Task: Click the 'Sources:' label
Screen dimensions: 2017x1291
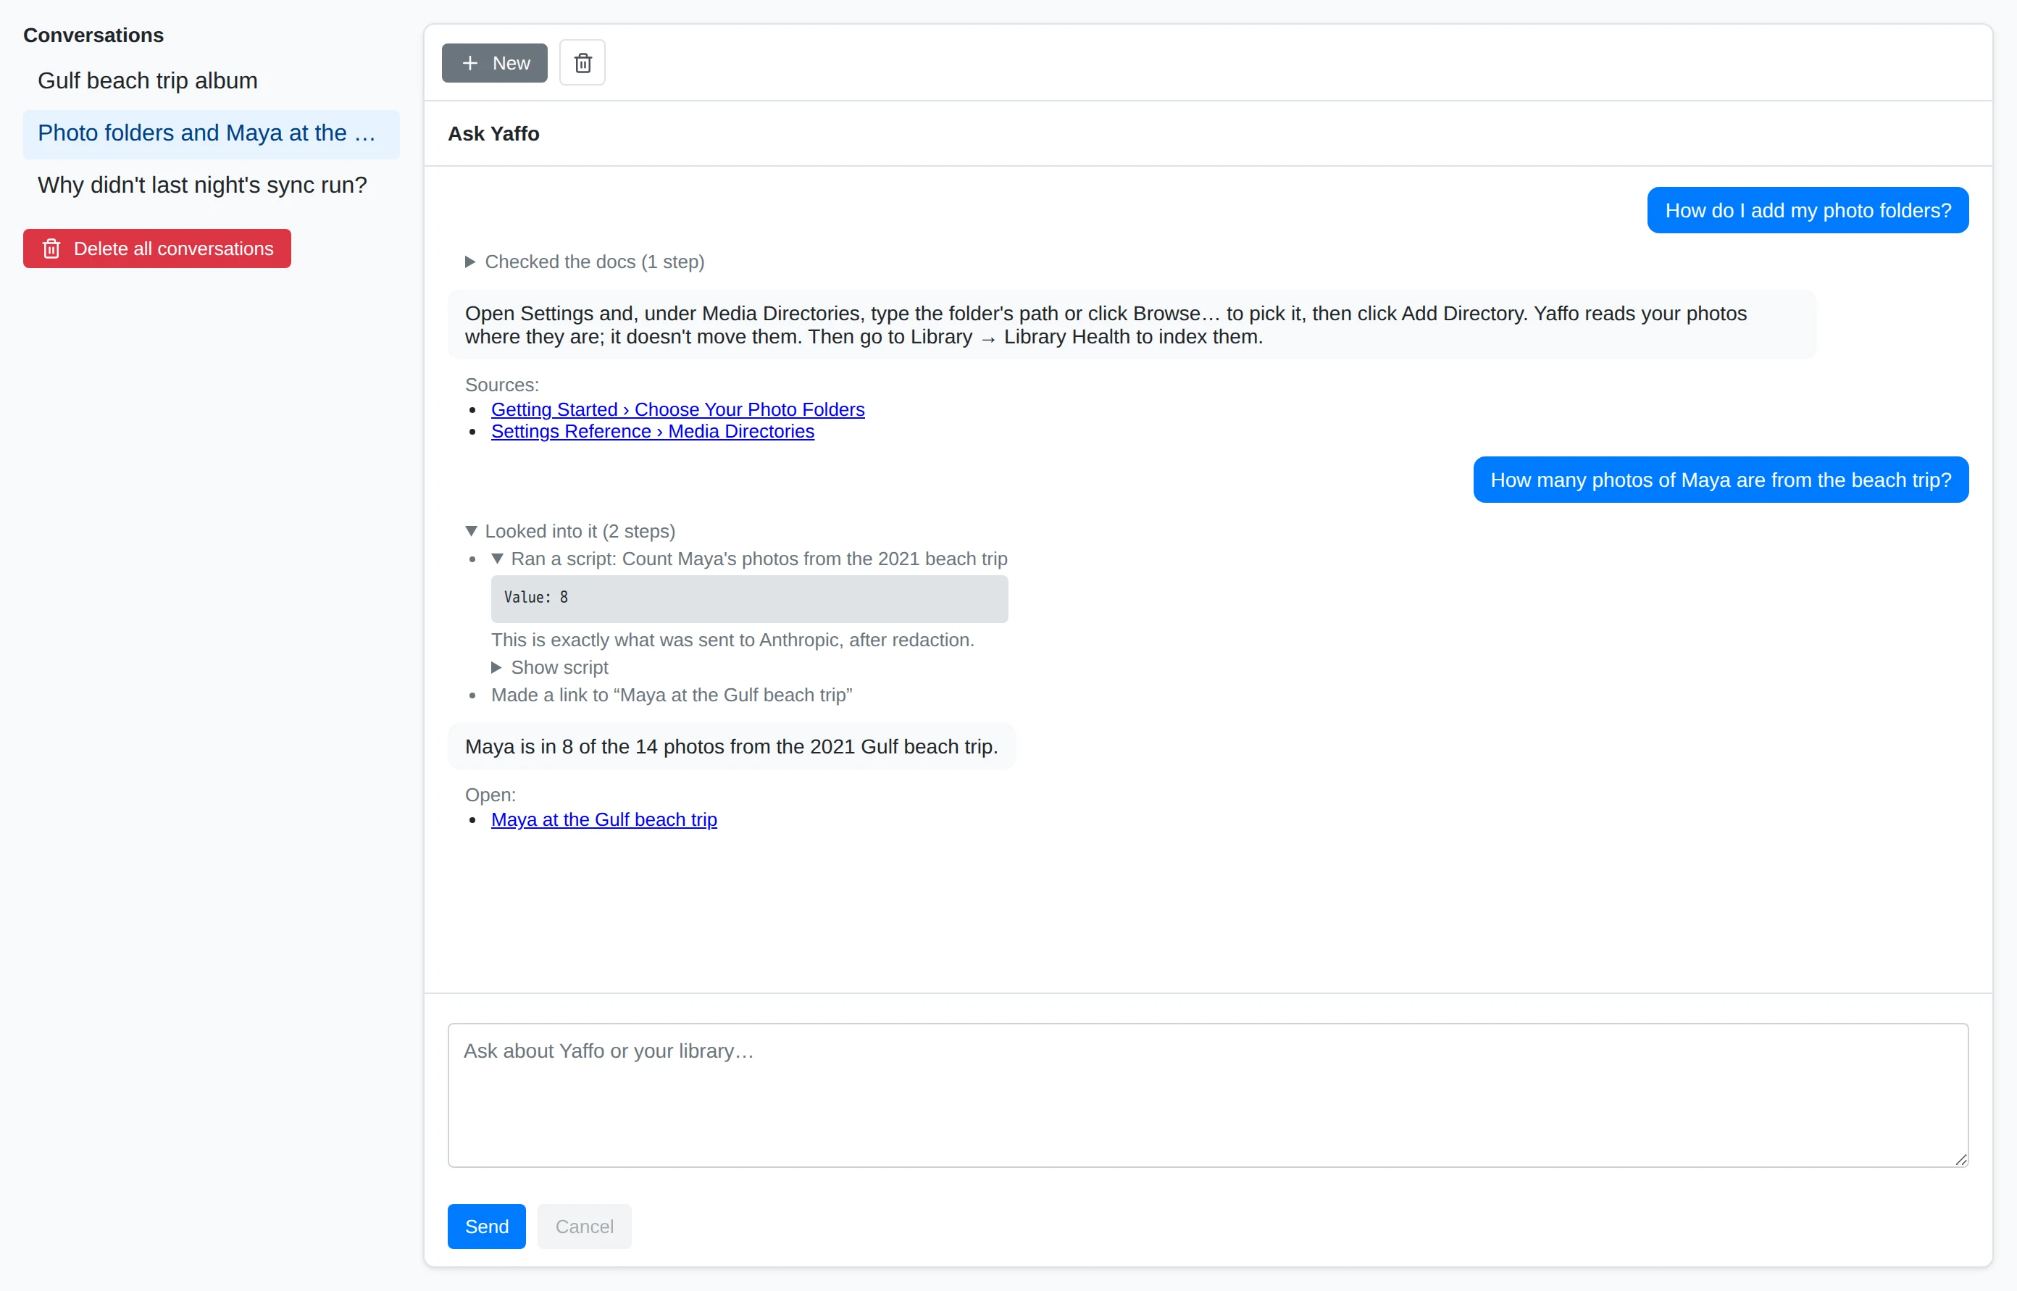Action: pyautogui.click(x=501, y=385)
